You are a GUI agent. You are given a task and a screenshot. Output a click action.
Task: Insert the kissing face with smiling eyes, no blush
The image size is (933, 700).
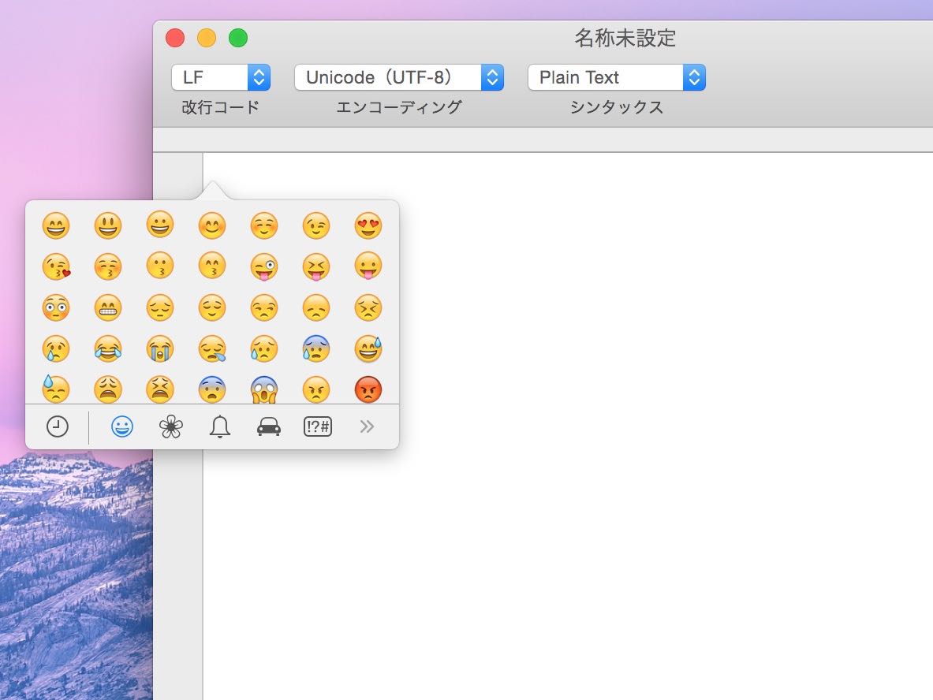click(212, 266)
